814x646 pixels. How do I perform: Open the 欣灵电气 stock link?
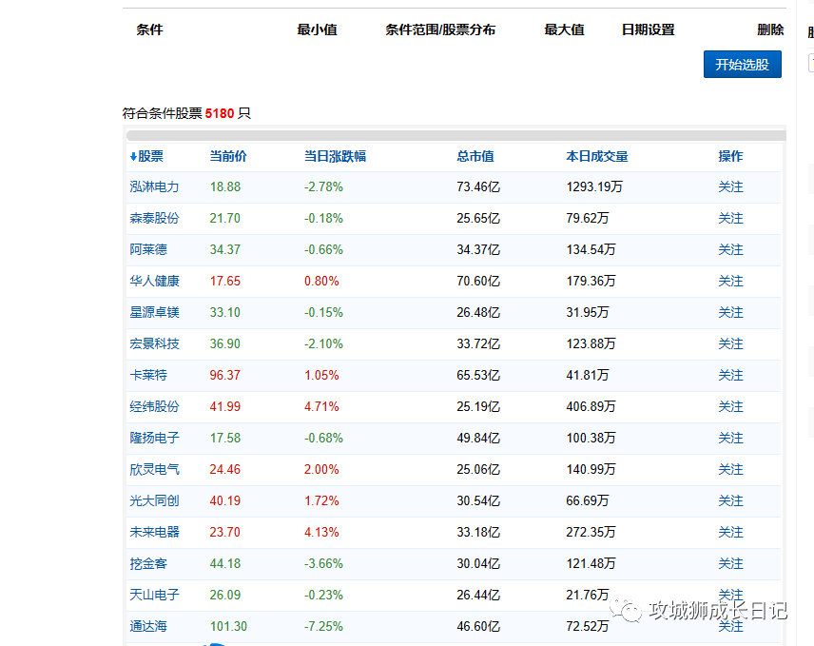click(154, 470)
